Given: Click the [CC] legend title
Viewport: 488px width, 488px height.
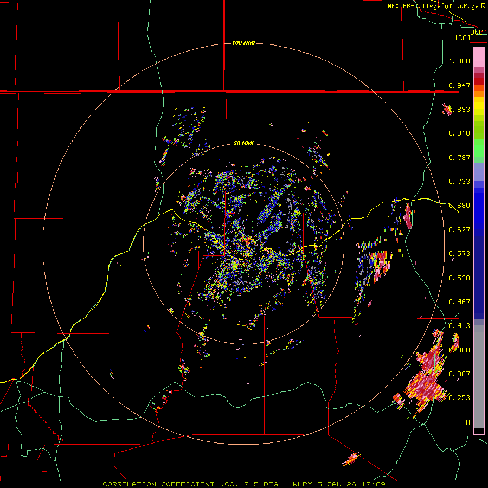Looking at the screenshot, I should pos(463,37).
